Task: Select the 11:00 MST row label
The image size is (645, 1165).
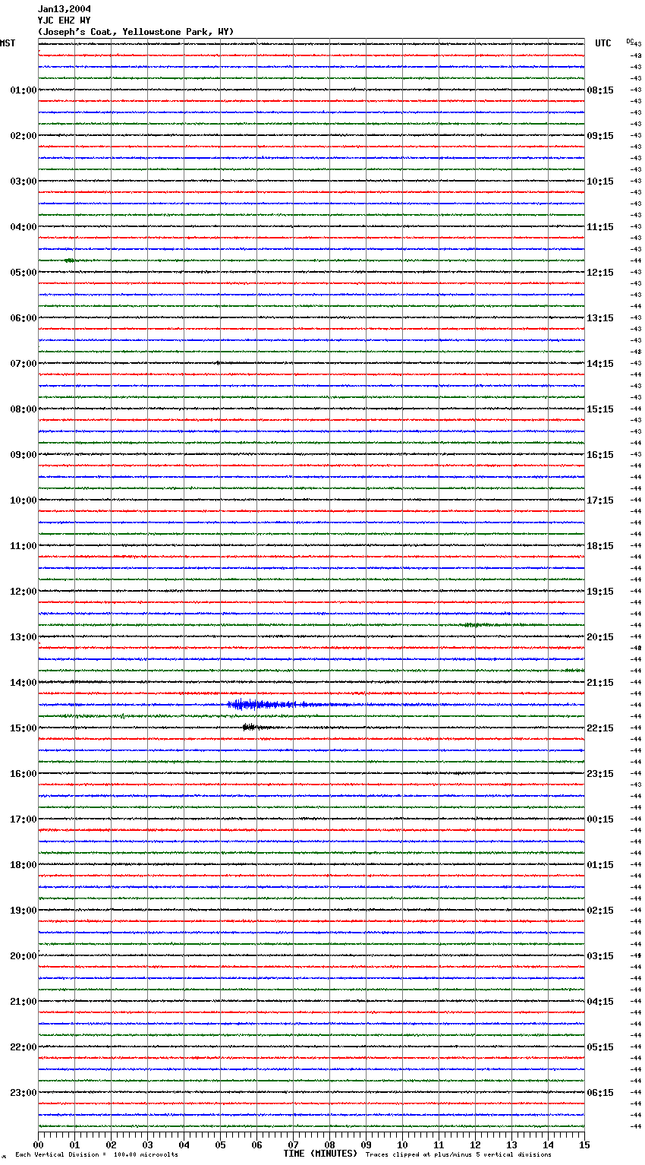Action: click(x=24, y=546)
